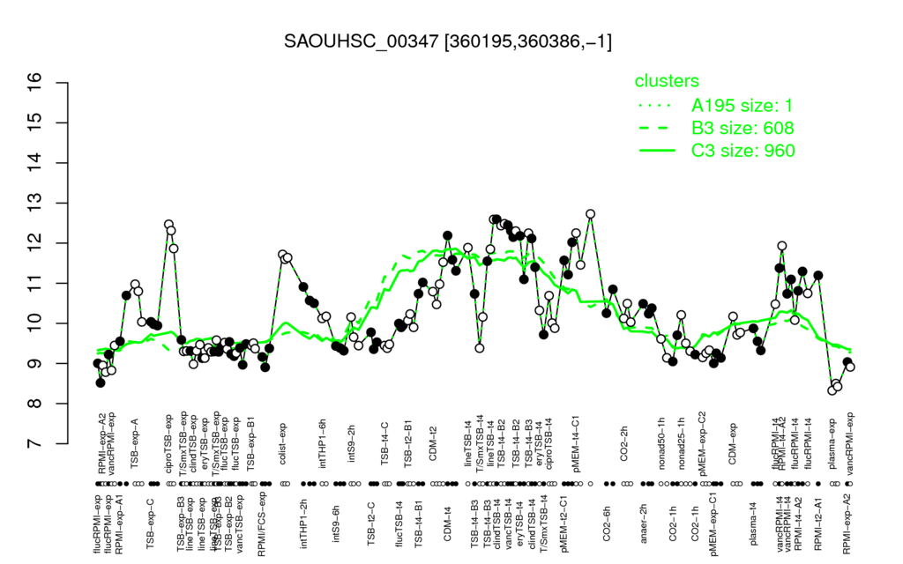Click y-axis tick label 10
The width and height of the screenshot is (903, 564).
pyautogui.click(x=35, y=323)
